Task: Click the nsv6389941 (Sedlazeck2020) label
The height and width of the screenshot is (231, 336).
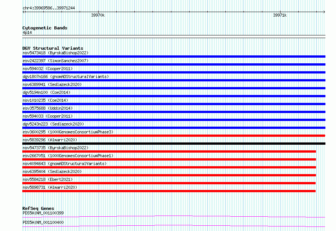Action: [52, 84]
